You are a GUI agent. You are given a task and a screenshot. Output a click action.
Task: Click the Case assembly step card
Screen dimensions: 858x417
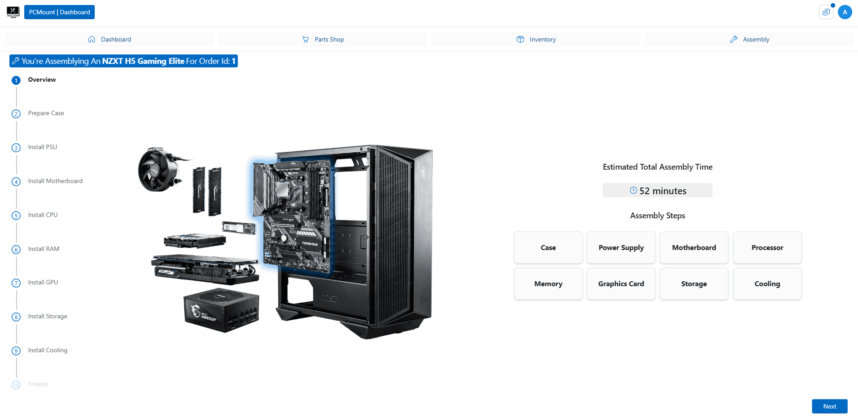(548, 247)
